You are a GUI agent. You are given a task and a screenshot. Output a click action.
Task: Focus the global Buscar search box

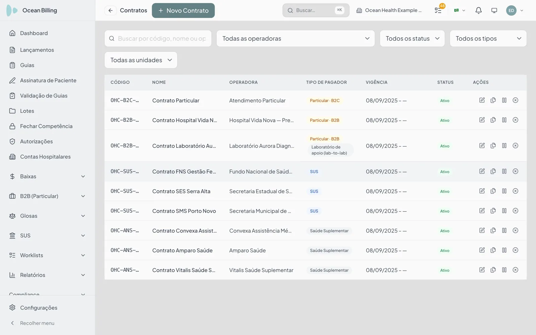click(316, 10)
